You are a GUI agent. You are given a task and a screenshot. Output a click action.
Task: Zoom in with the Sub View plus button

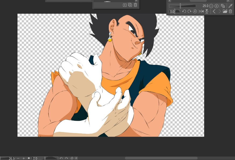pyautogui.click(x=216, y=6)
